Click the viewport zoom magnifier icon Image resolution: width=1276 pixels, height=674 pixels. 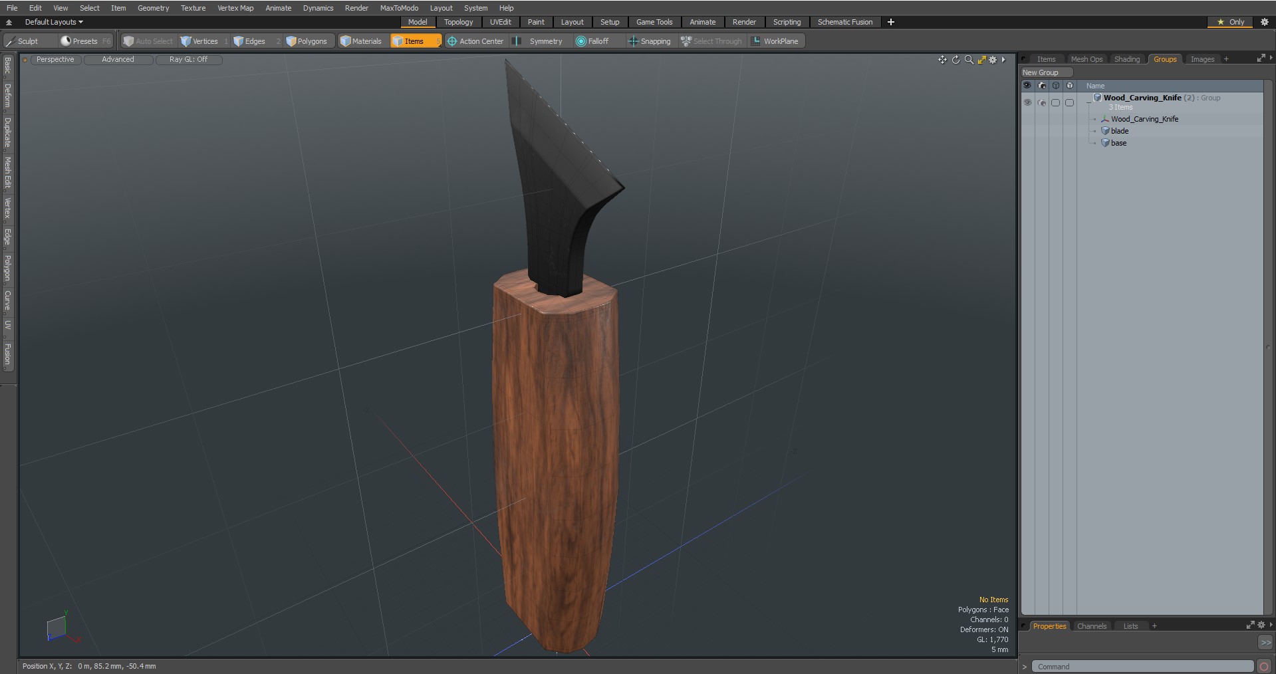click(969, 60)
